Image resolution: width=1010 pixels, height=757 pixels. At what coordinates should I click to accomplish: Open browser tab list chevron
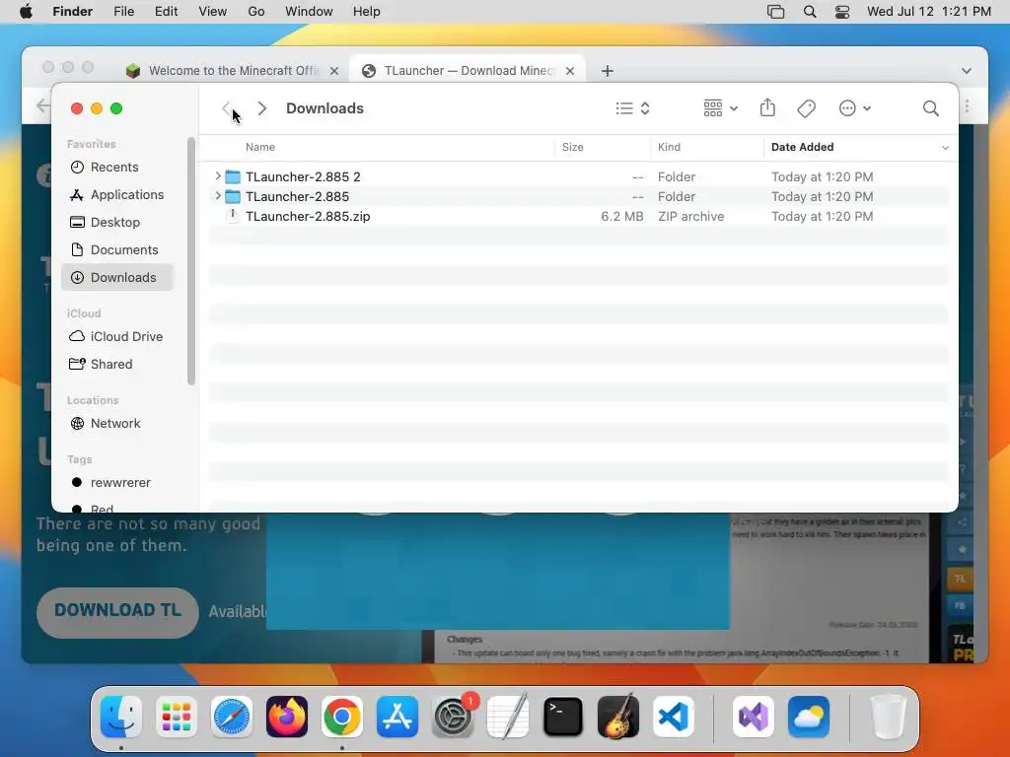pyautogui.click(x=967, y=71)
